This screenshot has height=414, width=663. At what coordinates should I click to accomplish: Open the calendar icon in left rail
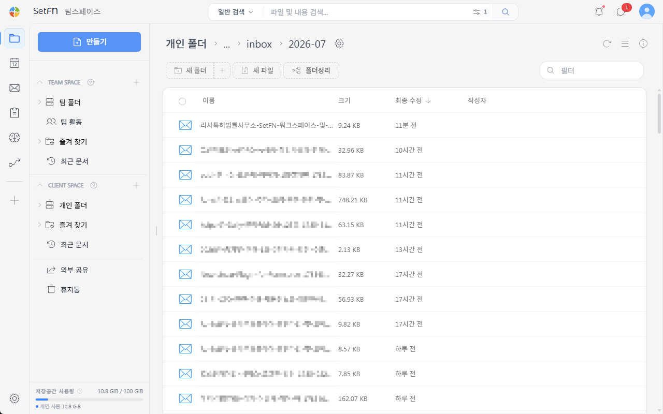pyautogui.click(x=15, y=63)
